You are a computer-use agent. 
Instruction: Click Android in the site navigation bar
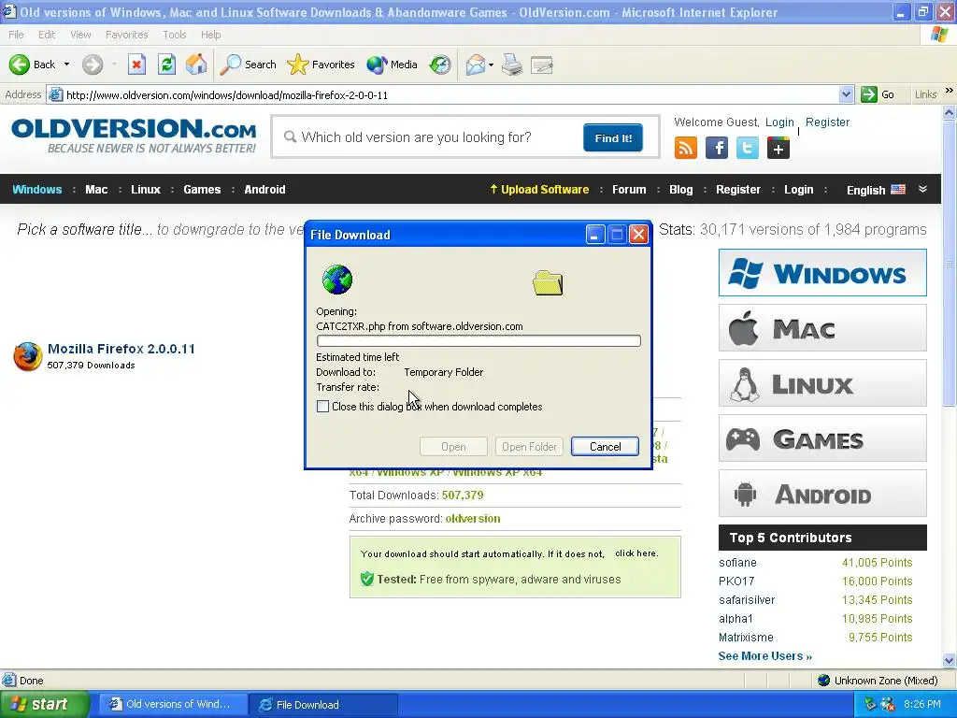pos(264,189)
